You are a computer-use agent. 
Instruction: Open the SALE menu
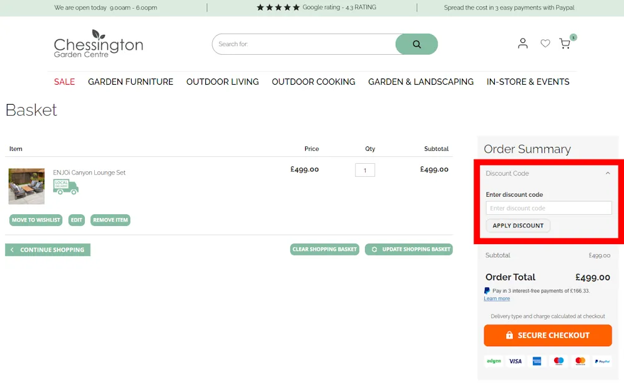[x=64, y=82]
